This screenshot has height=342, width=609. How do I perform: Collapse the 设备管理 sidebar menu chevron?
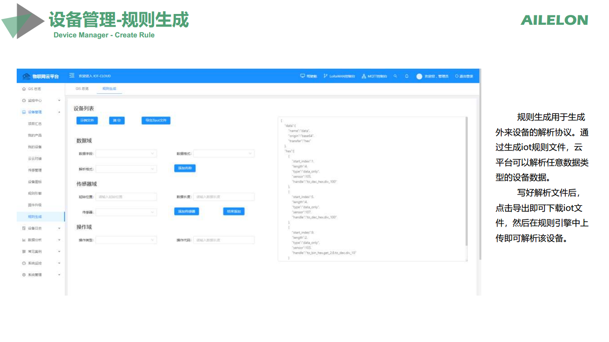59,112
